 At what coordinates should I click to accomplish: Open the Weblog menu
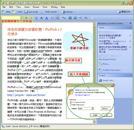(x=54, y=7)
